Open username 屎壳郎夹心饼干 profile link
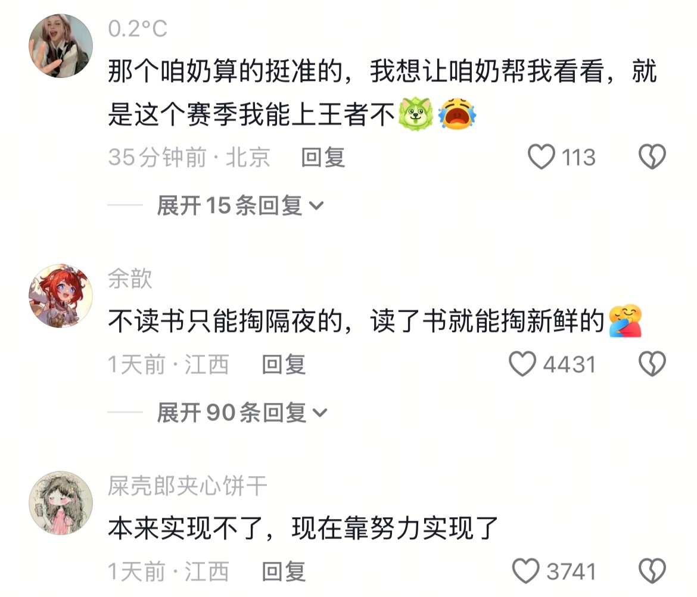Screen dimensions: 697x597 (187, 486)
